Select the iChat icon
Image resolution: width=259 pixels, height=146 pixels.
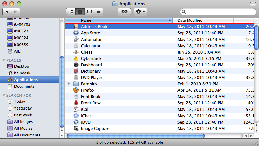(x=76, y=116)
